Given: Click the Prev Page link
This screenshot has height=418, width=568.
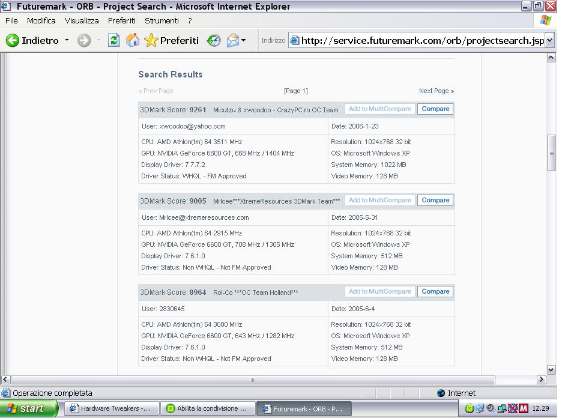Looking at the screenshot, I should point(156,91).
